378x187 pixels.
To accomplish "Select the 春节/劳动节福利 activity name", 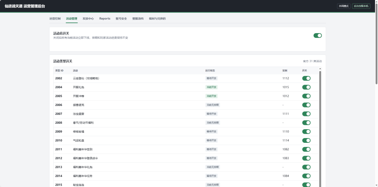I will (x=83, y=123).
